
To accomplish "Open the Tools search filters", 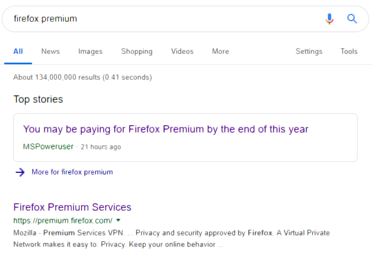I will tap(349, 52).
